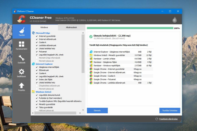197x131 pixels.
Task: Click the options list scroll down arrow
Action: click(83, 110)
